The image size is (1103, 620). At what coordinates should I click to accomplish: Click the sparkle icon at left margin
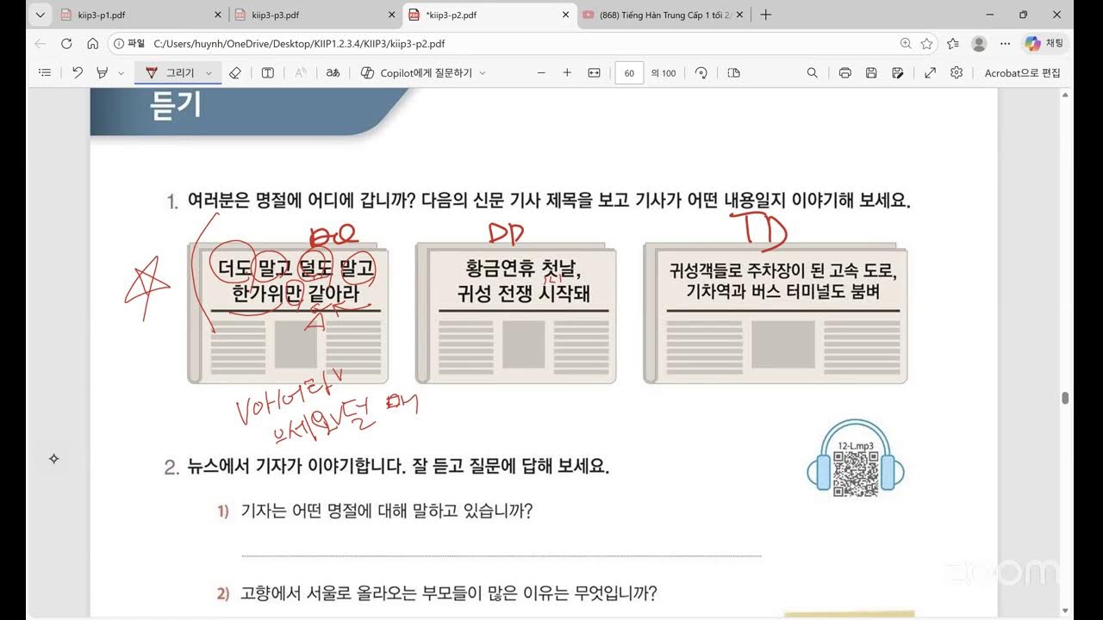(53, 459)
